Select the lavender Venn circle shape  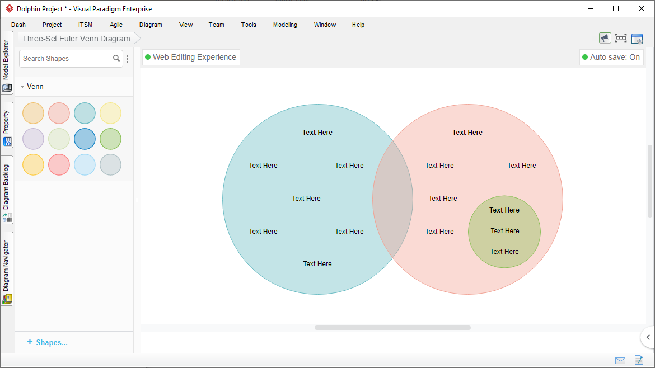tap(33, 139)
